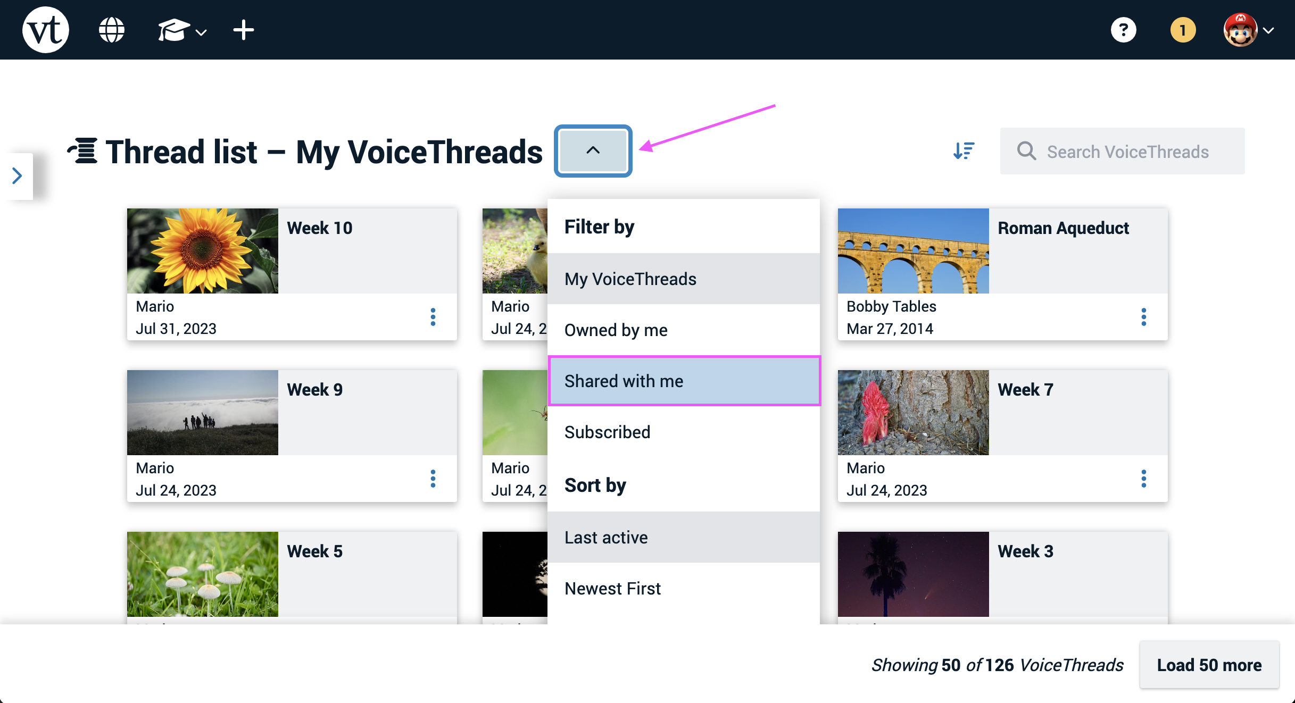Click Load 50 more button
1295x703 pixels.
click(1209, 665)
